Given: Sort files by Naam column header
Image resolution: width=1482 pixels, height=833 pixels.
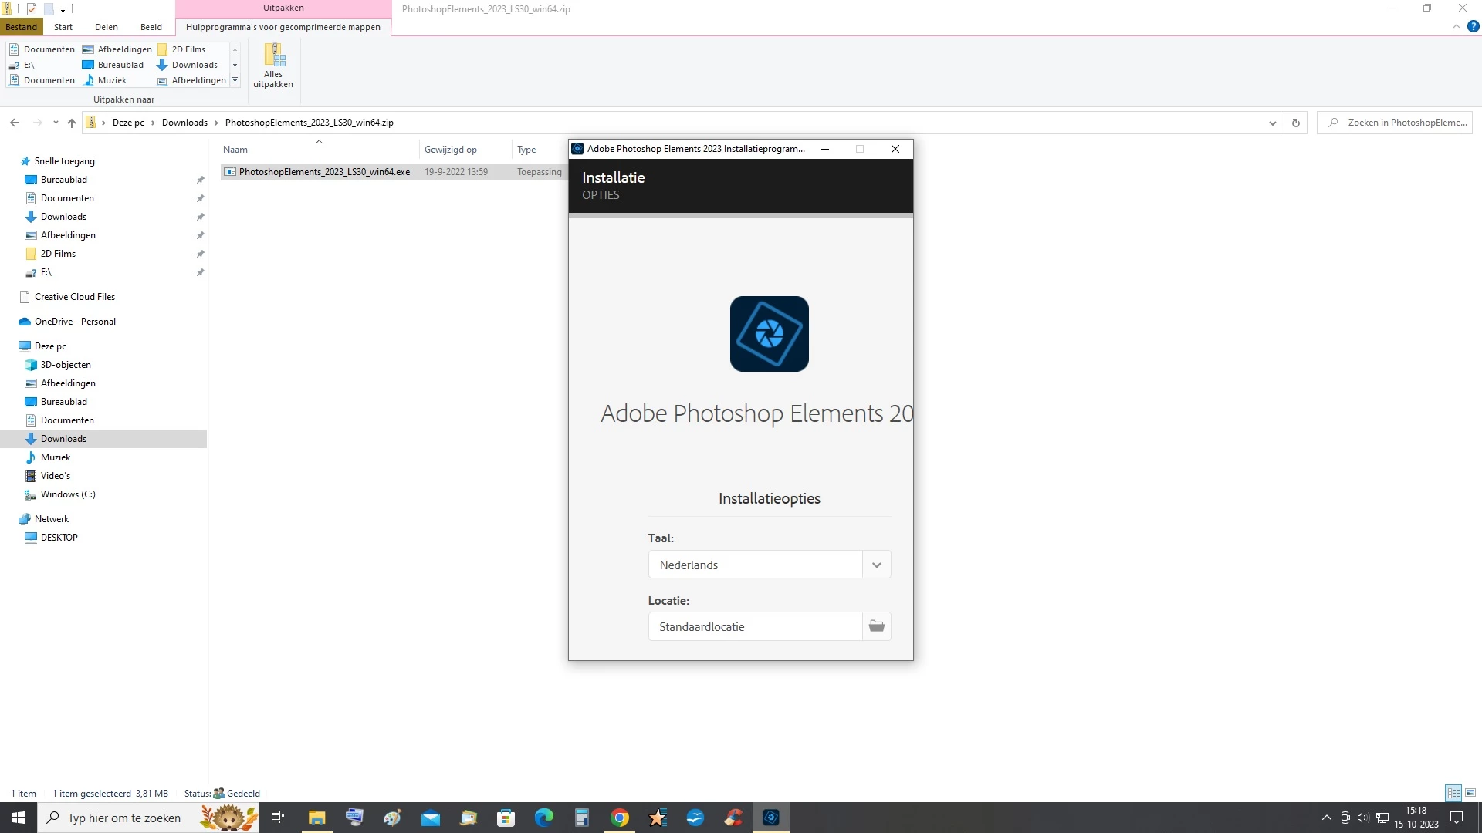Looking at the screenshot, I should coord(235,150).
